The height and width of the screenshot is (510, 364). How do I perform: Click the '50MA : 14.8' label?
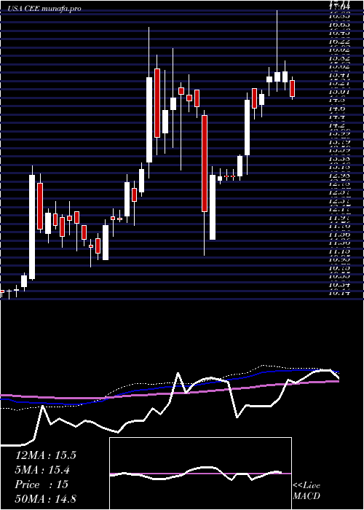(x=45, y=498)
